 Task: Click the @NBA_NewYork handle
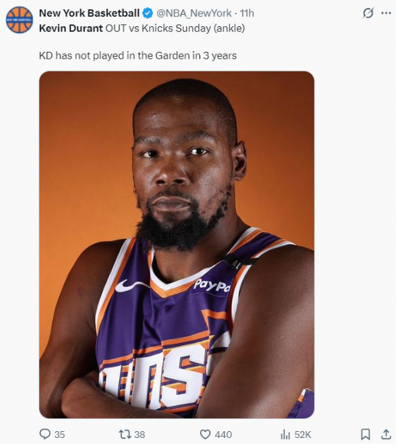(x=194, y=13)
